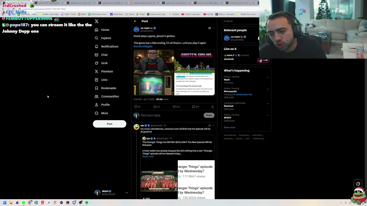Open the Privacy Policy footer link
The image size is (367, 206).
pos(244,135)
